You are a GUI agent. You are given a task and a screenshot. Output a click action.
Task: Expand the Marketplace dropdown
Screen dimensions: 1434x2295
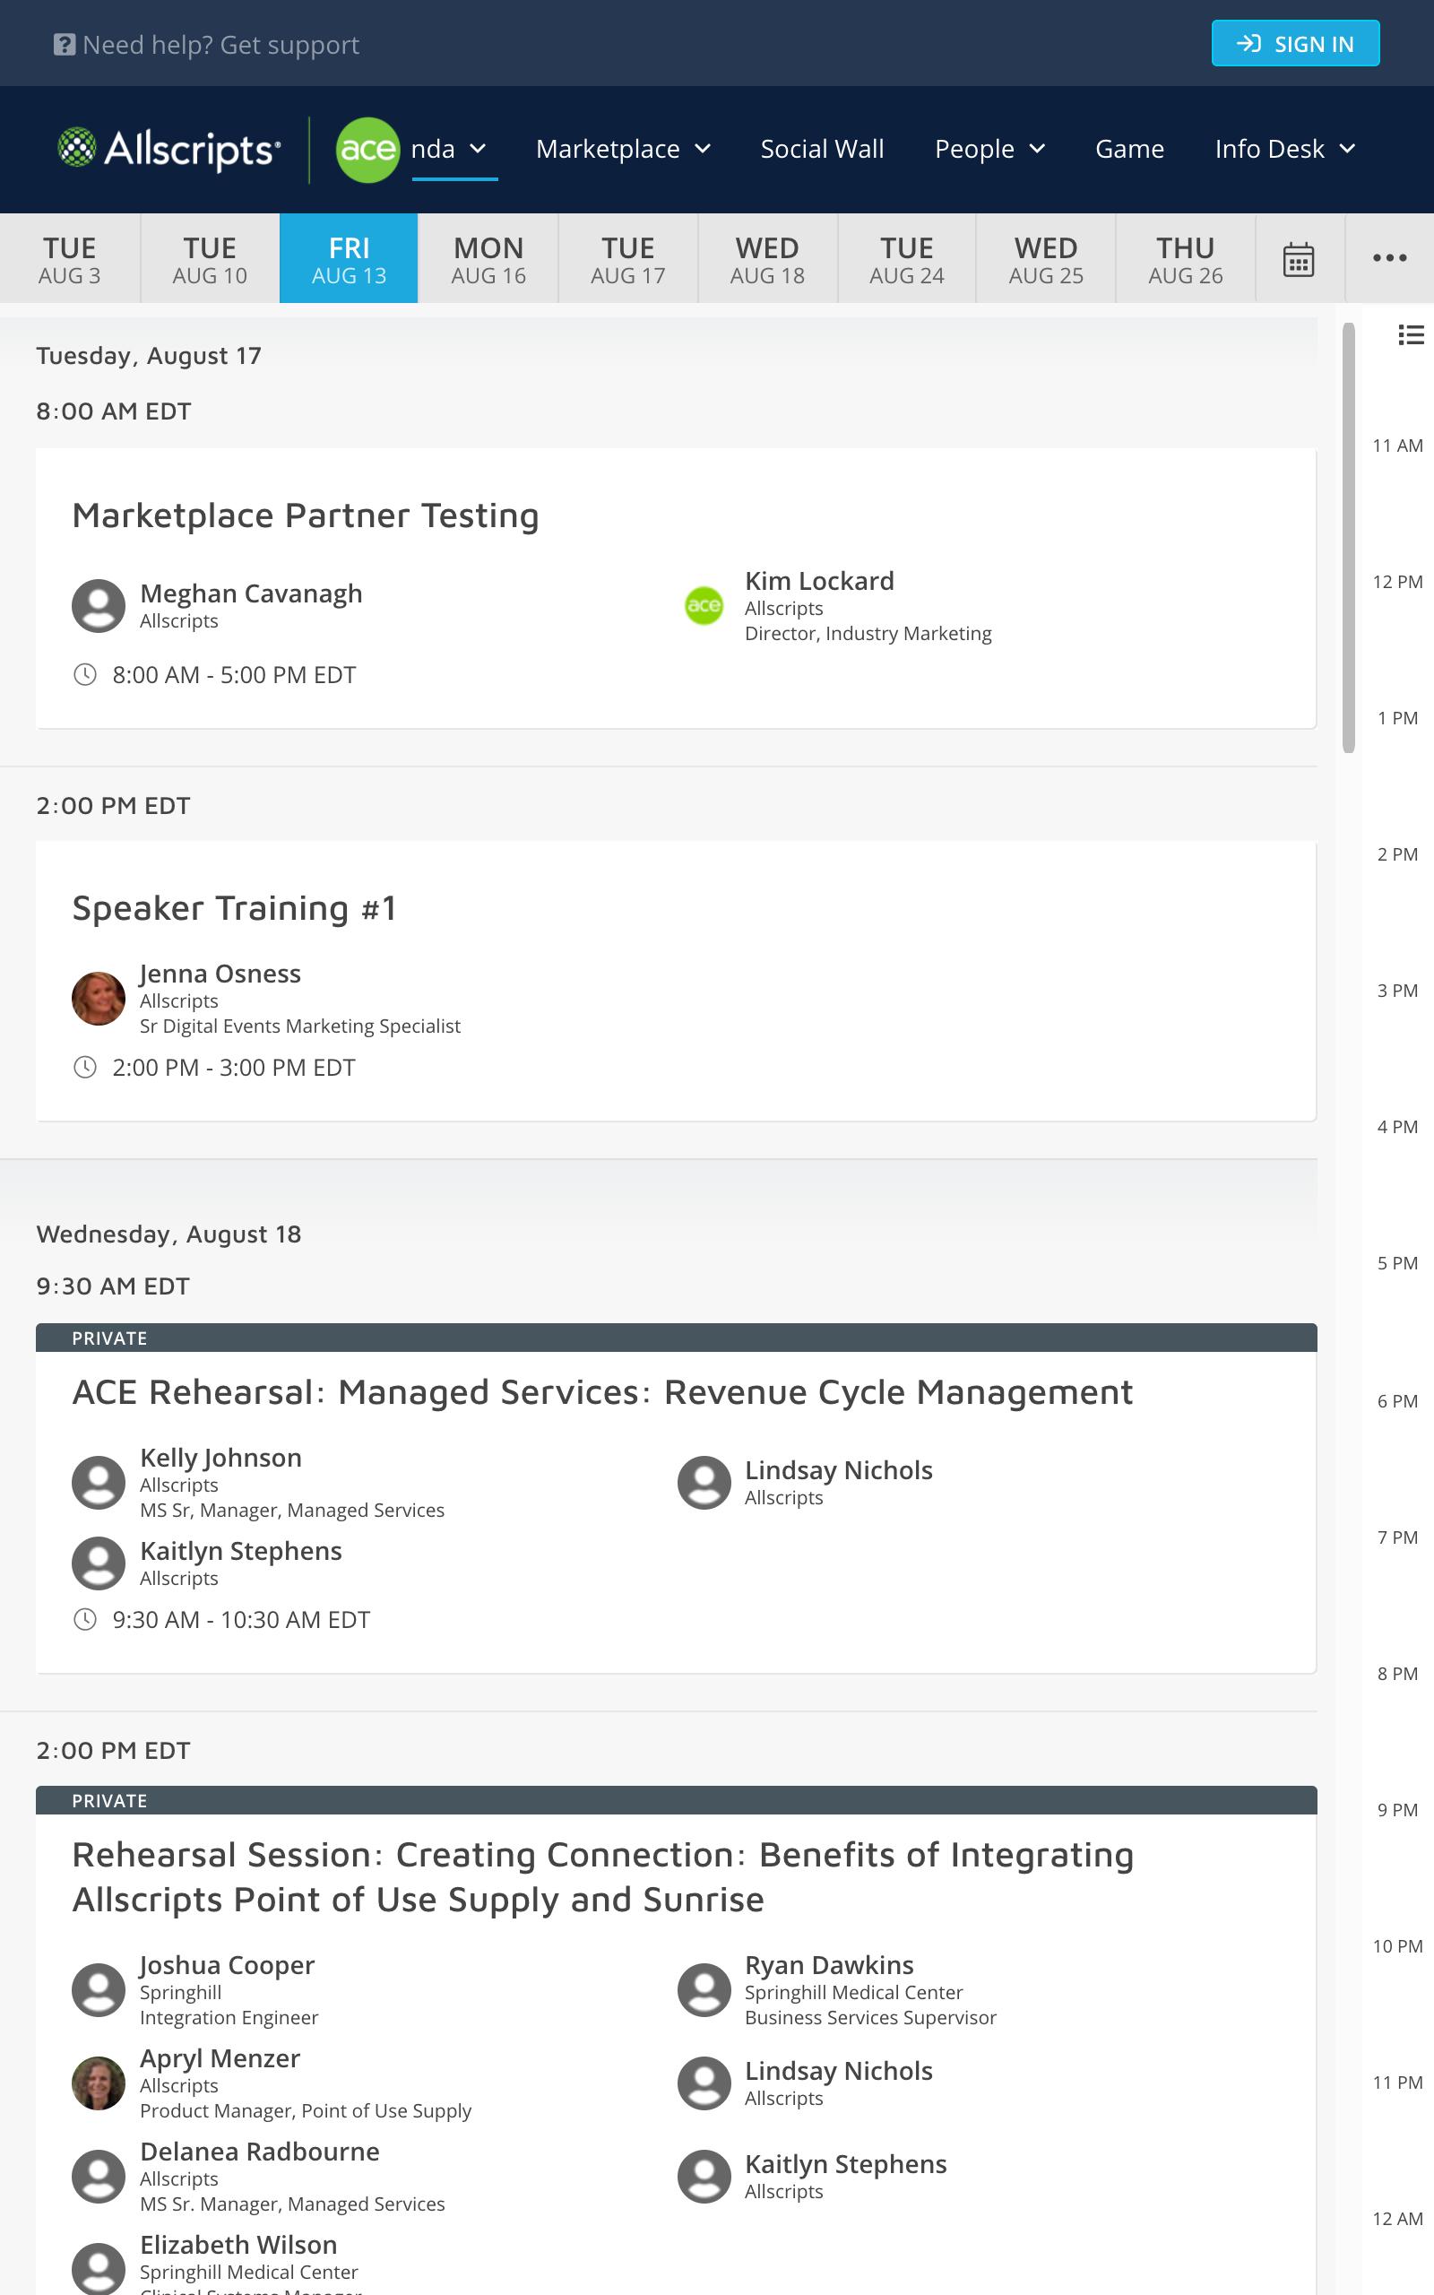tap(623, 149)
